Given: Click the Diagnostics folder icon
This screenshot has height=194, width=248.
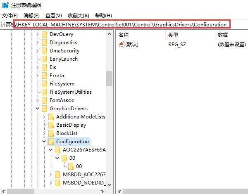Looking at the screenshot, I should 45,43.
